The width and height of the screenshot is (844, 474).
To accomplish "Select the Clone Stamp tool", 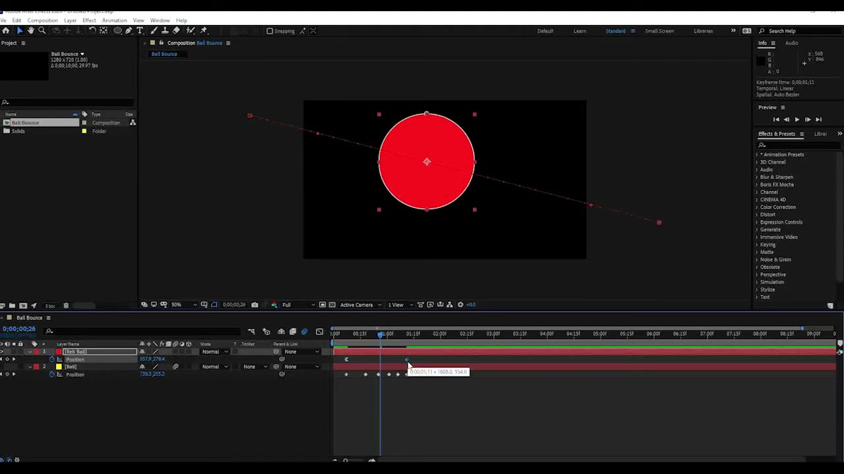I will click(x=165, y=30).
